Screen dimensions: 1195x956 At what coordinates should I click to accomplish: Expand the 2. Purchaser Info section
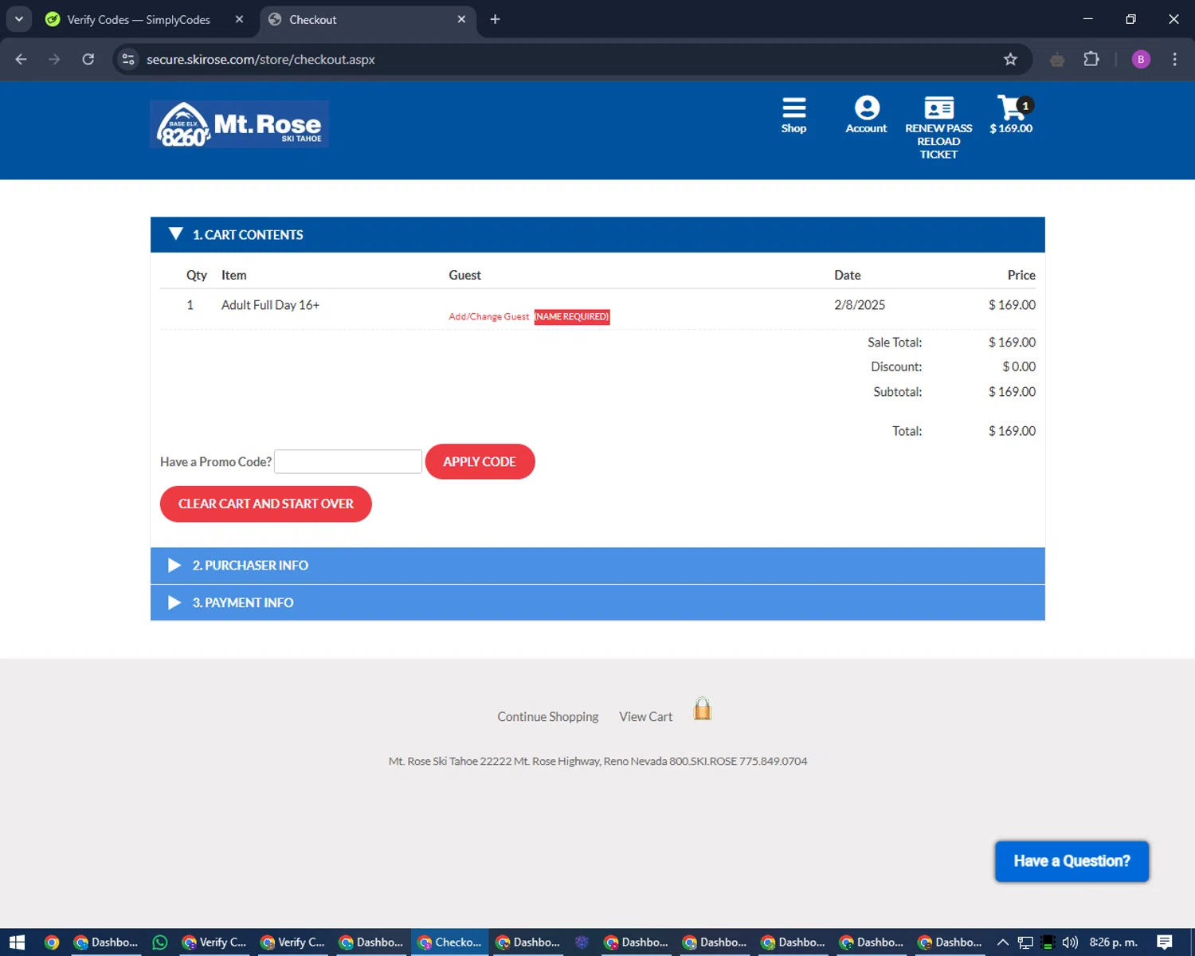[x=597, y=566]
